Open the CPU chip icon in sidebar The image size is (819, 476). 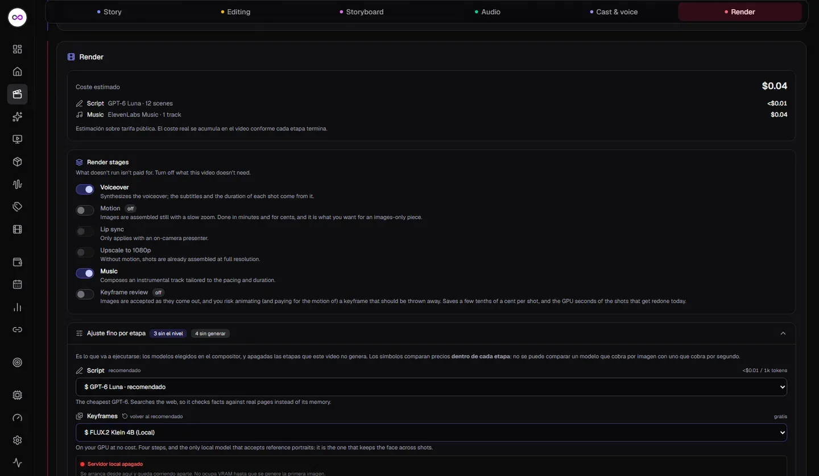(x=18, y=395)
